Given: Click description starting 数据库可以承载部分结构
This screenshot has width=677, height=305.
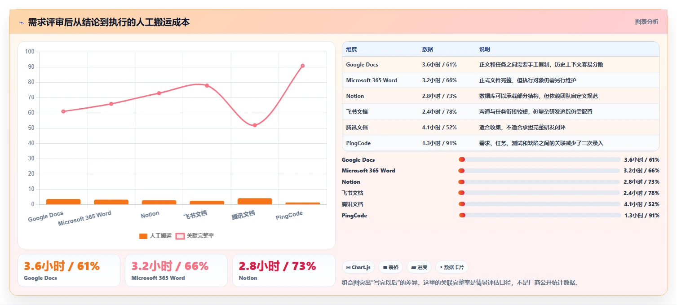Looking at the screenshot, I should [x=538, y=96].
